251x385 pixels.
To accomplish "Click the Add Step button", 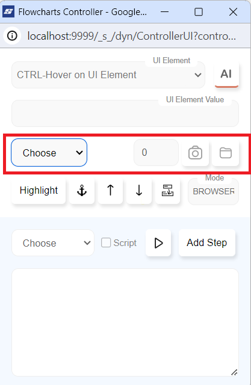I will pyautogui.click(x=207, y=243).
